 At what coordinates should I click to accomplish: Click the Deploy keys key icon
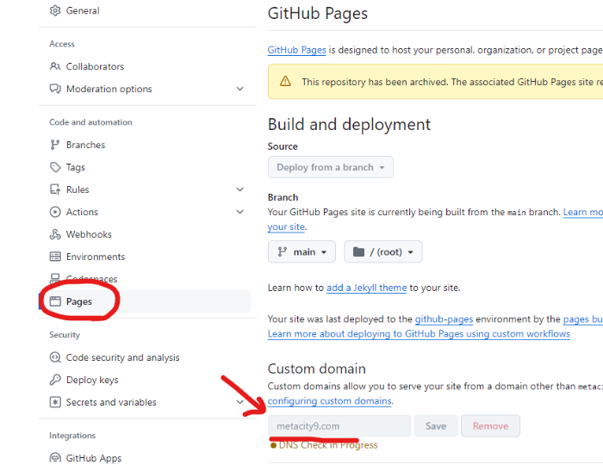pyautogui.click(x=55, y=380)
